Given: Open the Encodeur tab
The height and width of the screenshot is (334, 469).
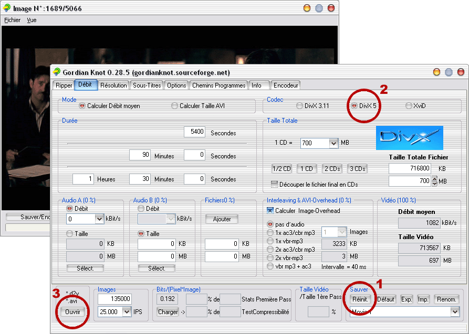Looking at the screenshot, I should click(x=286, y=85).
